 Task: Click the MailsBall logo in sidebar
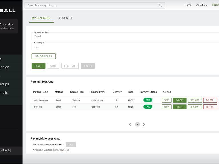pyautogui.click(x=8, y=11)
